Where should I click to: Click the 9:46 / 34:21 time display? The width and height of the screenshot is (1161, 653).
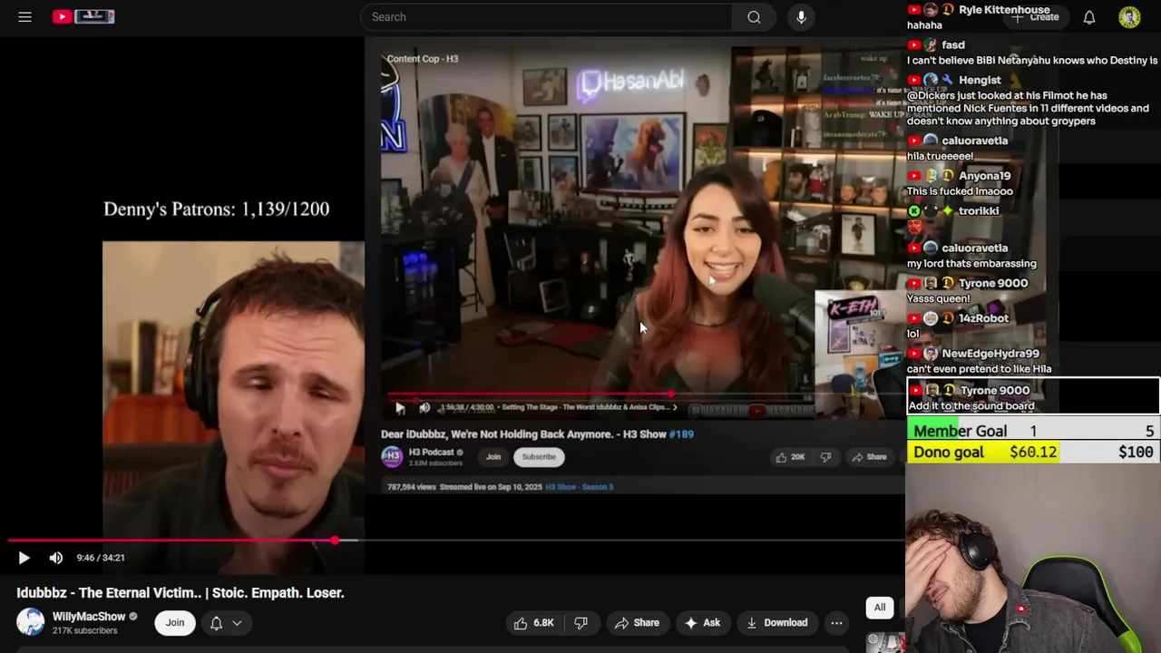click(x=101, y=558)
